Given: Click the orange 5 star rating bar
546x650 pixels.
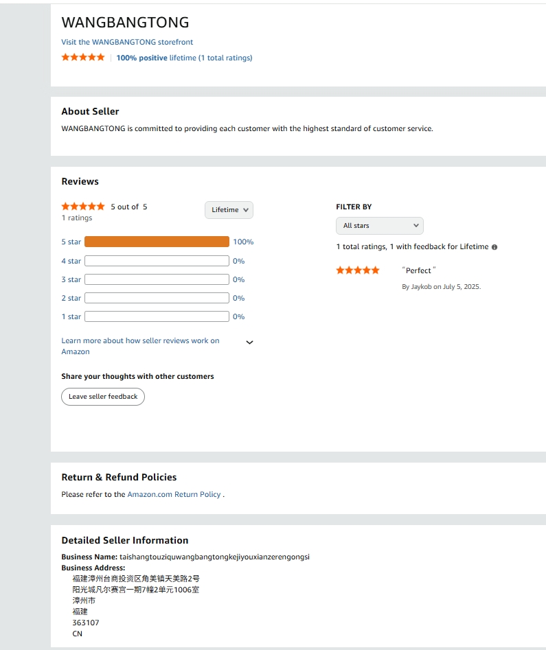Looking at the screenshot, I should [x=157, y=242].
